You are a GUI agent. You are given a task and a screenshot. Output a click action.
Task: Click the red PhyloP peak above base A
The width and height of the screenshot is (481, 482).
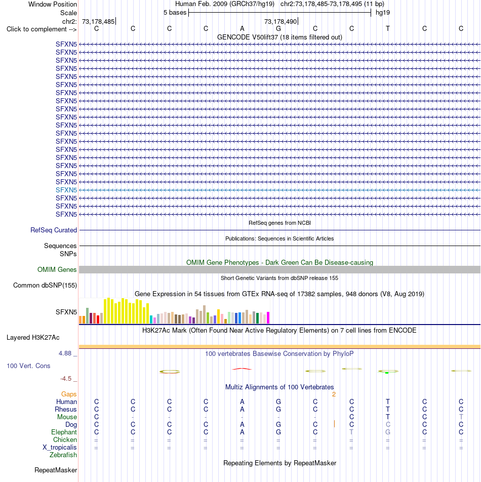click(x=242, y=369)
